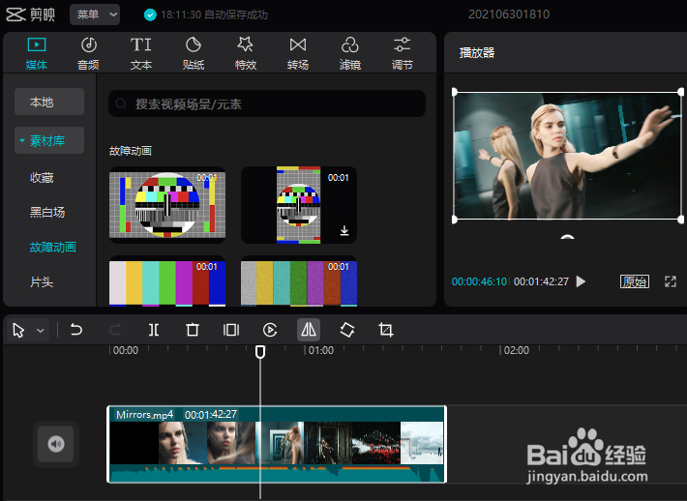Image resolution: width=687 pixels, height=501 pixels.
Task: Click the 播放器 player panel title
Action: coord(477,53)
